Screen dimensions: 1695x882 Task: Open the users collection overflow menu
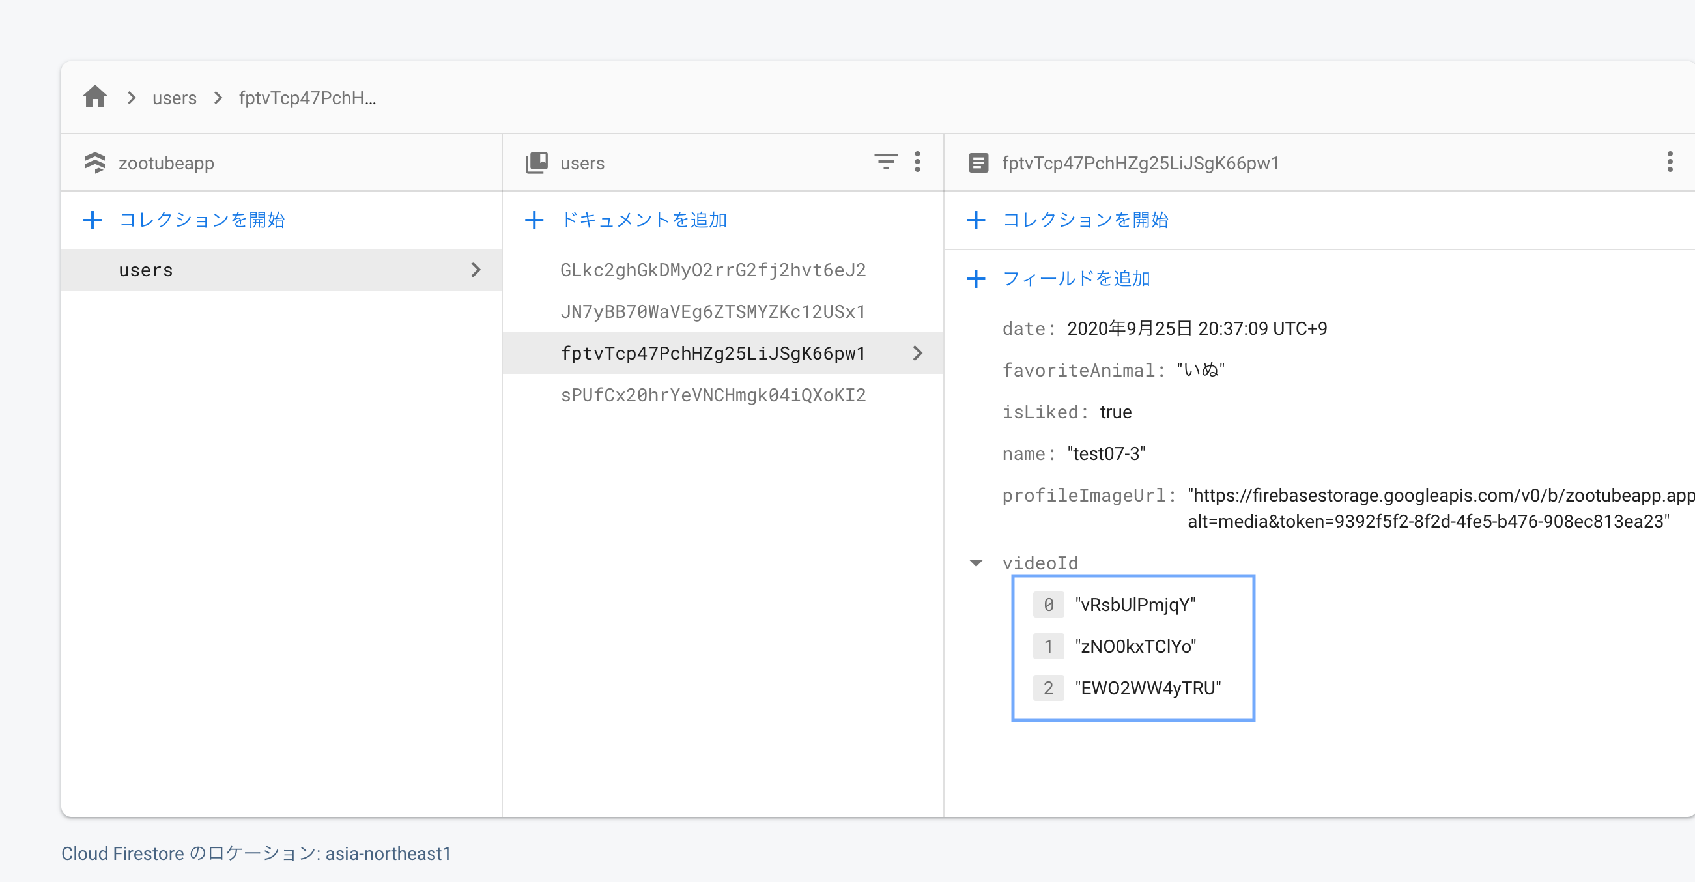click(x=917, y=162)
